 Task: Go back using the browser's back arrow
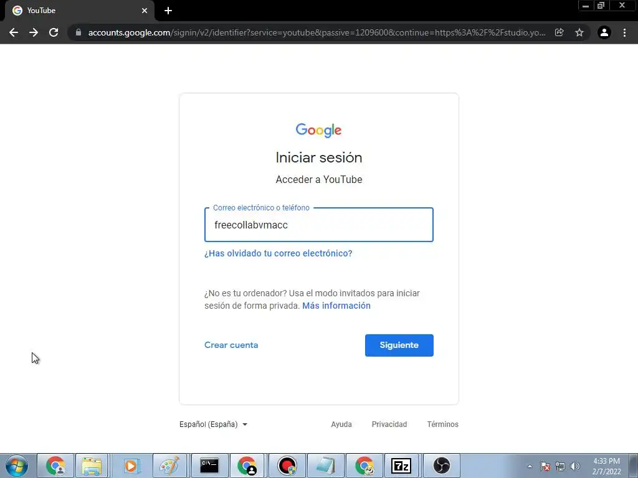pyautogui.click(x=14, y=32)
